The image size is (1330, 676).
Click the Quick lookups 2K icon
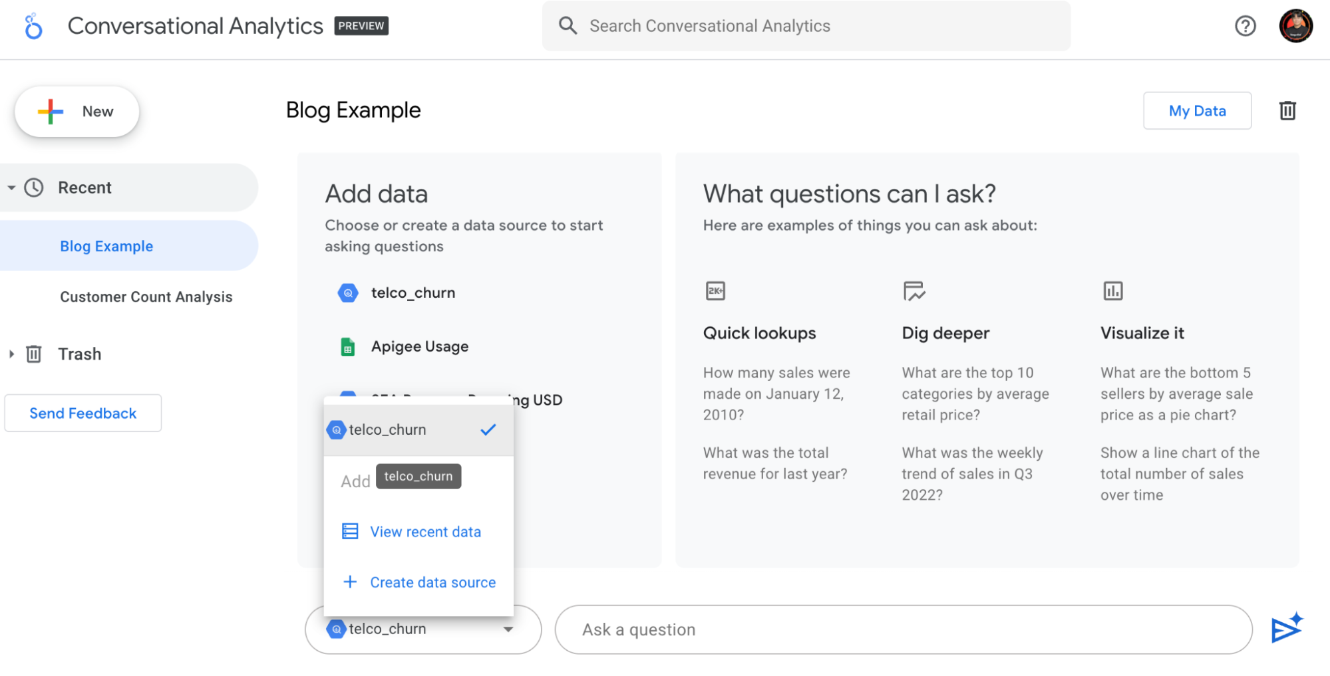point(715,290)
